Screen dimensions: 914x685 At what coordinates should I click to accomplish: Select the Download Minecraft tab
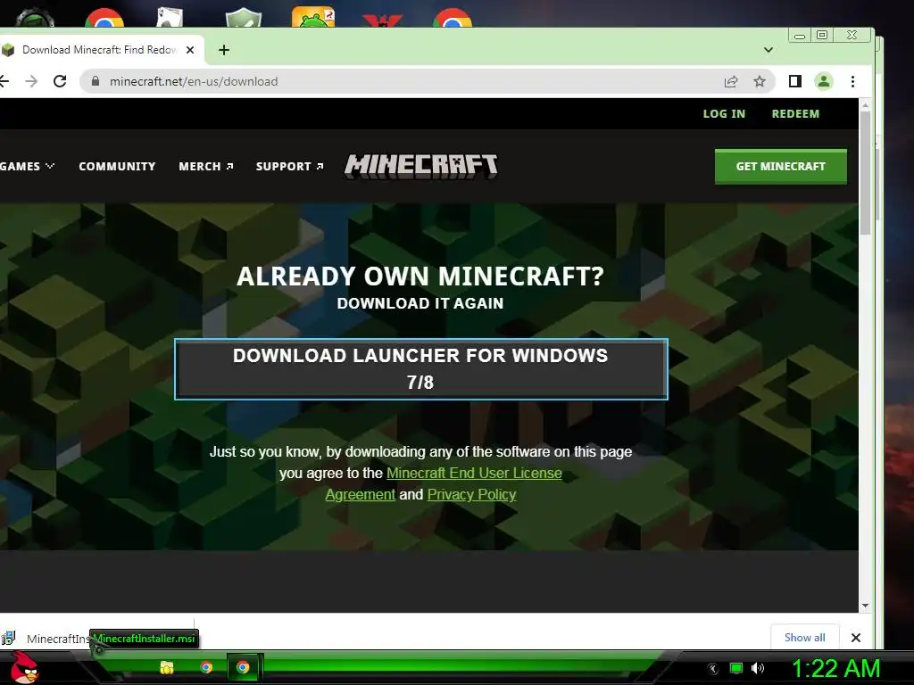click(98, 50)
